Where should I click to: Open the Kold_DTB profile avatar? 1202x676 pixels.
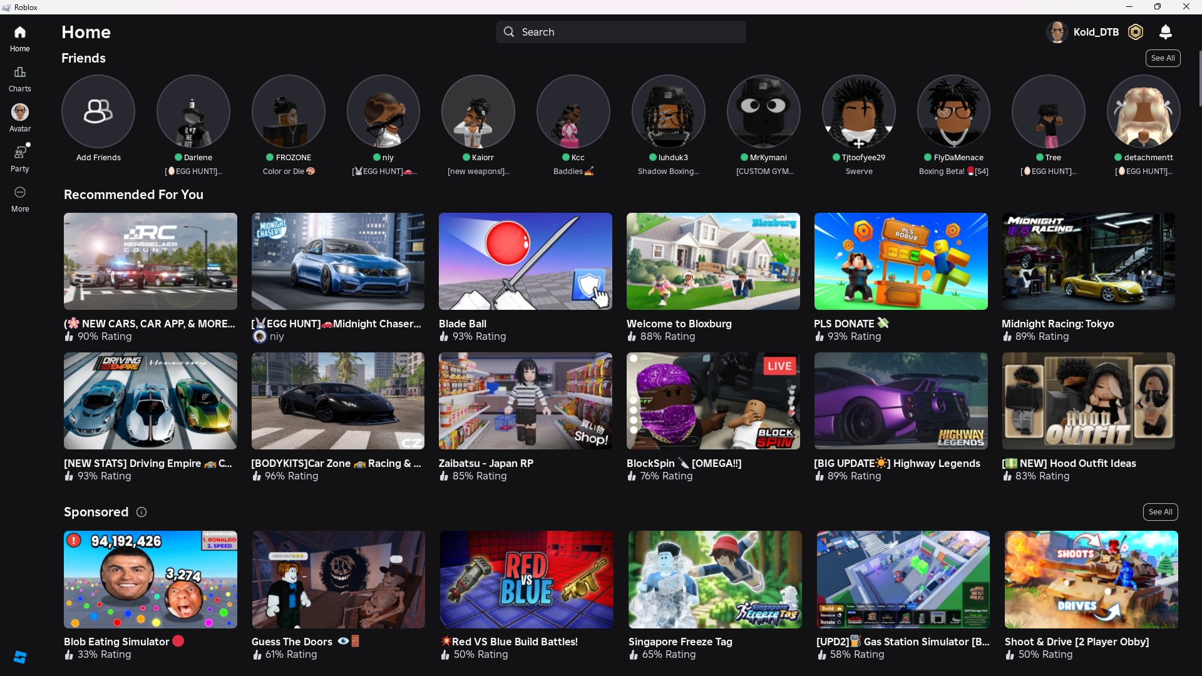1057,32
